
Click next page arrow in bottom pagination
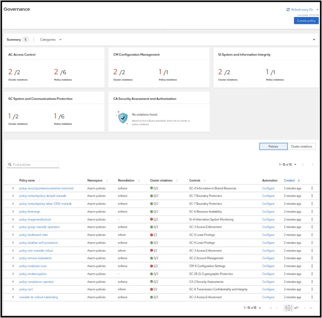click(x=304, y=308)
